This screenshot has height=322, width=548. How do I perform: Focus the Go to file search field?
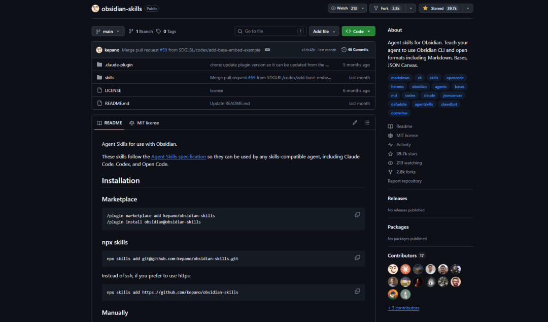pyautogui.click(x=270, y=31)
